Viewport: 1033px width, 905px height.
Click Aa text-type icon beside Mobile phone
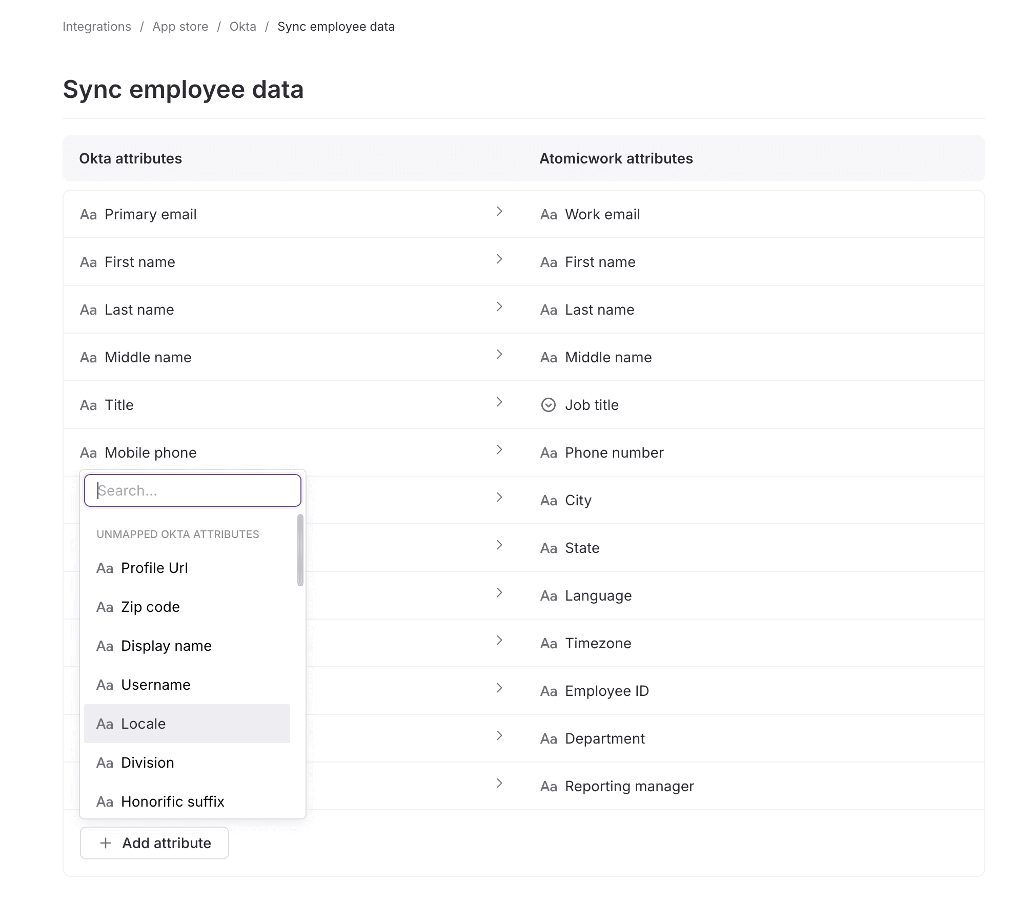point(88,453)
